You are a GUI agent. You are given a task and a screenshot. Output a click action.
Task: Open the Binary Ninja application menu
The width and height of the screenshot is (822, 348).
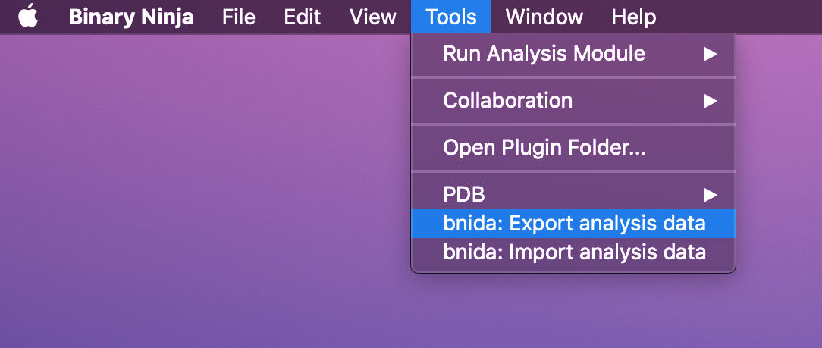pos(131,17)
